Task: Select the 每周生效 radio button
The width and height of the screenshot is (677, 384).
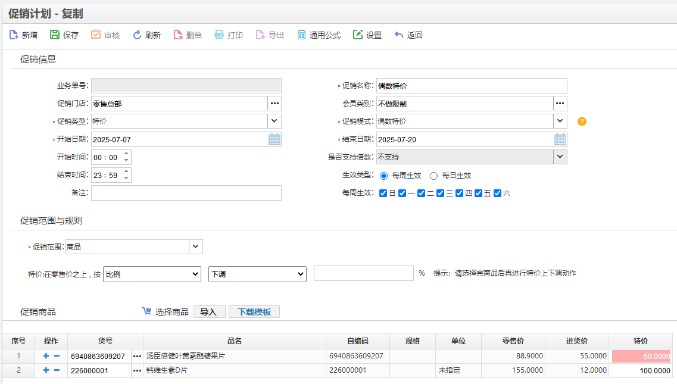Action: (x=383, y=176)
